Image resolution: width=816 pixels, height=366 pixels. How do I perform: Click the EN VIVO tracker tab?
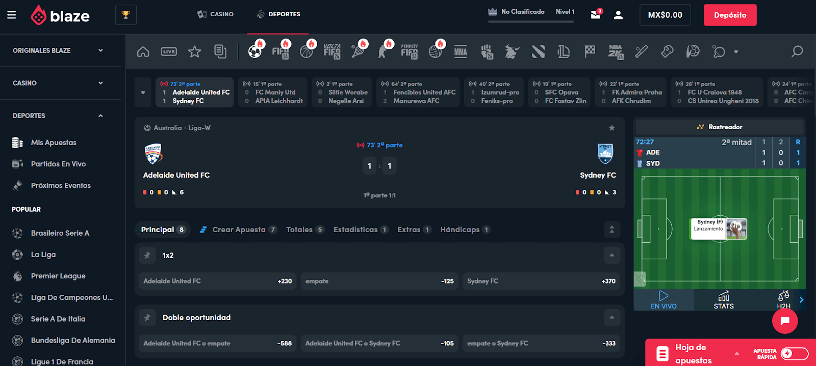coord(664,300)
